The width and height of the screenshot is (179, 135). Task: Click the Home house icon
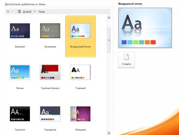[19, 12]
